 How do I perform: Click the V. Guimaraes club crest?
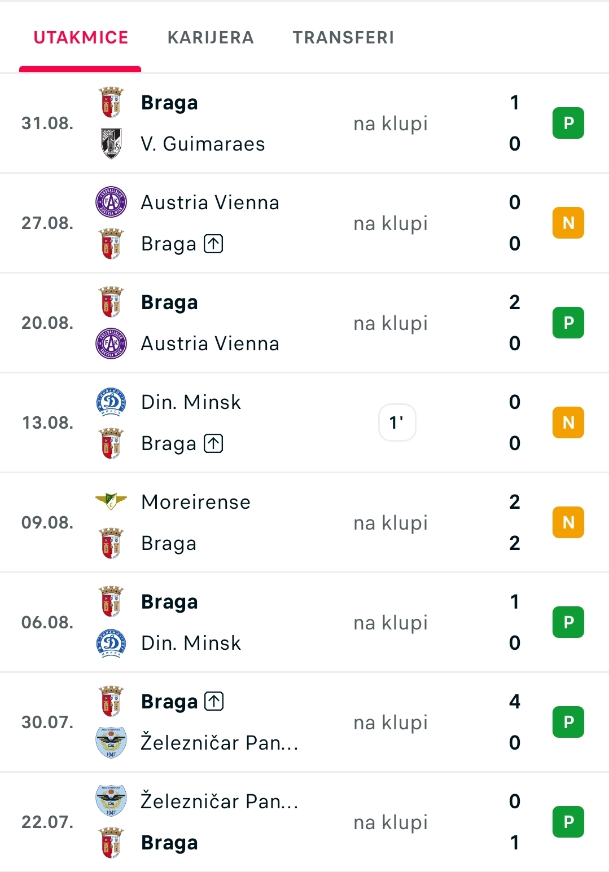111,143
